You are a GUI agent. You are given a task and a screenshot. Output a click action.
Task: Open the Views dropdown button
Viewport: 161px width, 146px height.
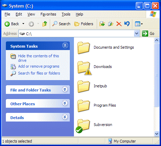139,24
